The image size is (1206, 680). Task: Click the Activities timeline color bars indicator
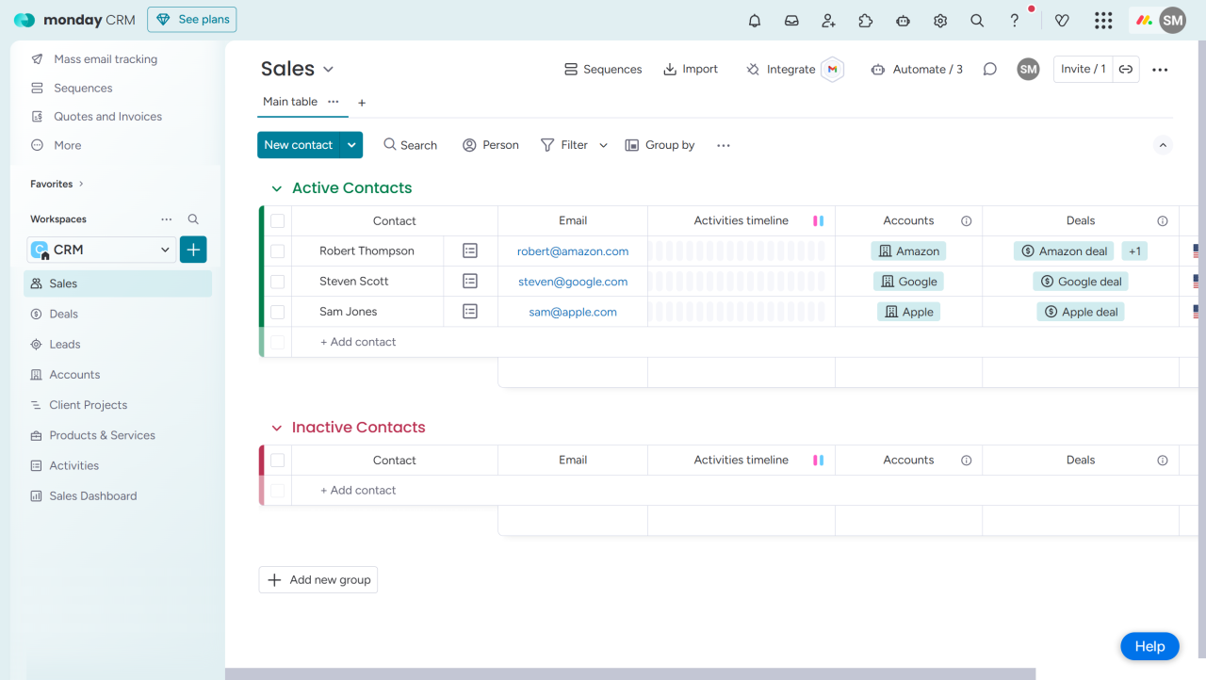[x=818, y=221]
